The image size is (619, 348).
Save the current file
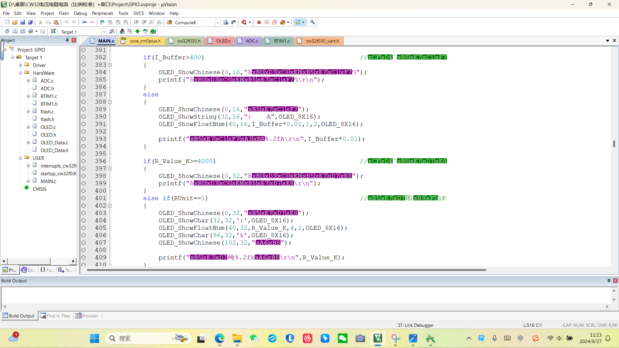pos(23,22)
